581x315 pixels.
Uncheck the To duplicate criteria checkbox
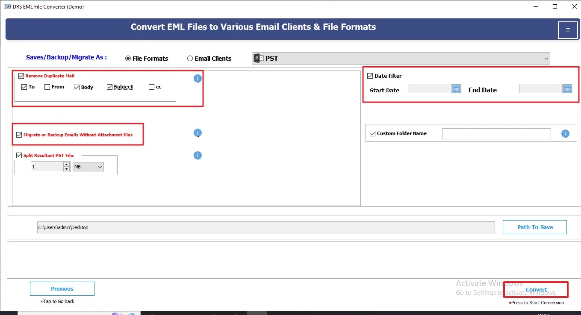pos(24,87)
